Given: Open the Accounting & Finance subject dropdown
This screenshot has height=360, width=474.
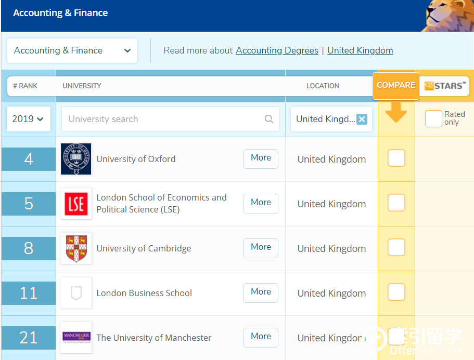Looking at the screenshot, I should tap(72, 50).
